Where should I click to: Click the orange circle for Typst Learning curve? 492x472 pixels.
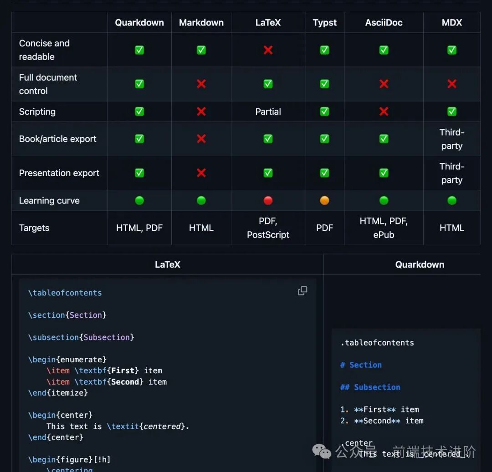pos(324,201)
